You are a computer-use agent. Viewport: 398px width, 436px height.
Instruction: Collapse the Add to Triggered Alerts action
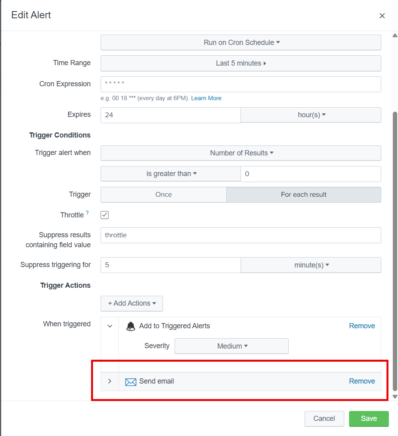[x=109, y=326]
